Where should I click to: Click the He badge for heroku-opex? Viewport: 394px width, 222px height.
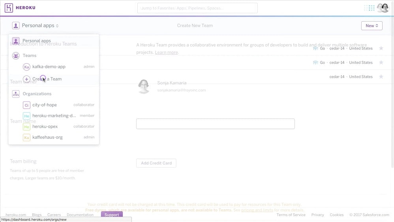pos(26,127)
